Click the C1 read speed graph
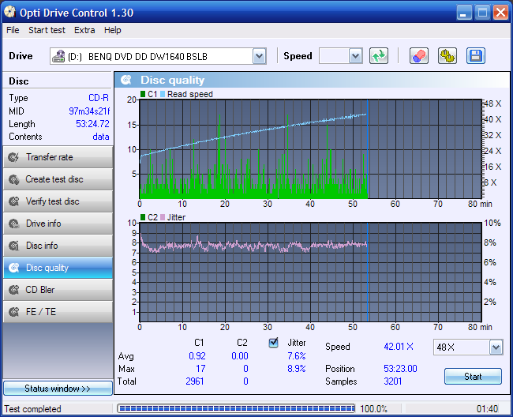The height and width of the screenshot is (417, 513). coord(310,149)
